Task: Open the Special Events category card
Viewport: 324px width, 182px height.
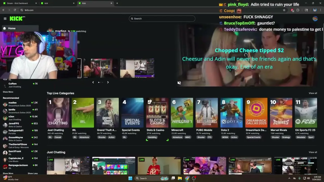Action: pyautogui.click(x=132, y=113)
